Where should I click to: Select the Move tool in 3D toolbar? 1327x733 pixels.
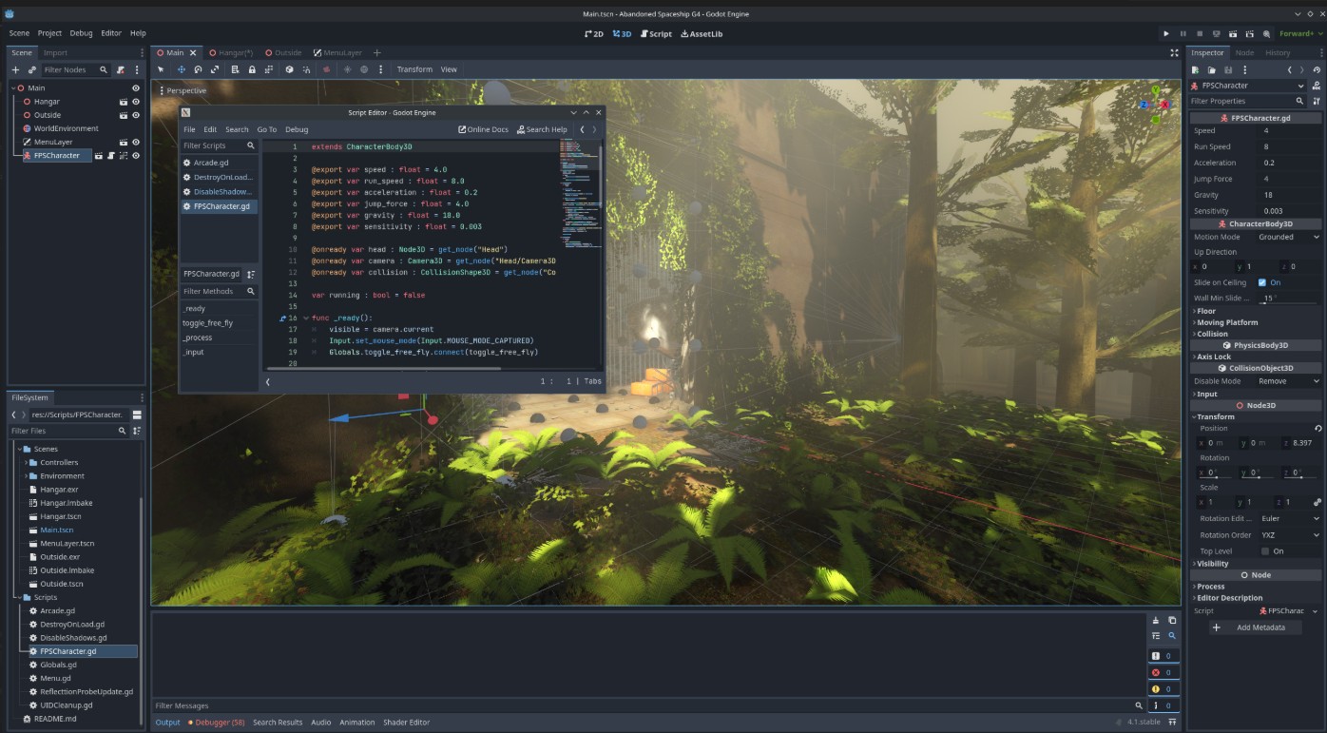pos(180,69)
